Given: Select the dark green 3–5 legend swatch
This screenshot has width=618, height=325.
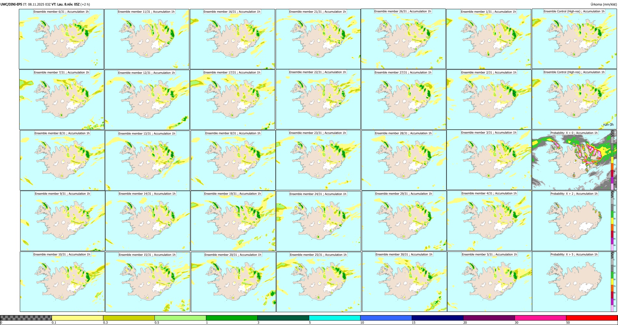Looking at the screenshot, I should pyautogui.click(x=283, y=318).
